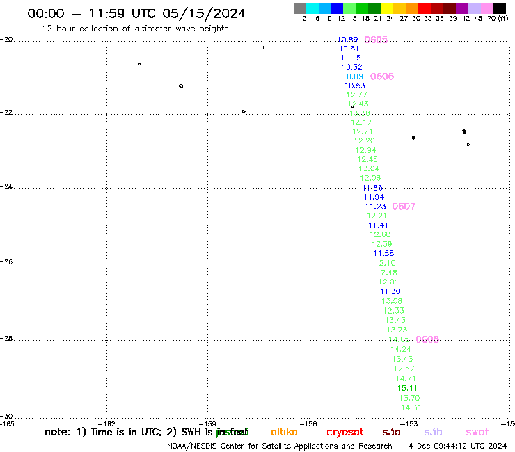Click the light blue value 8.89
515x452 pixels.
[355, 76]
